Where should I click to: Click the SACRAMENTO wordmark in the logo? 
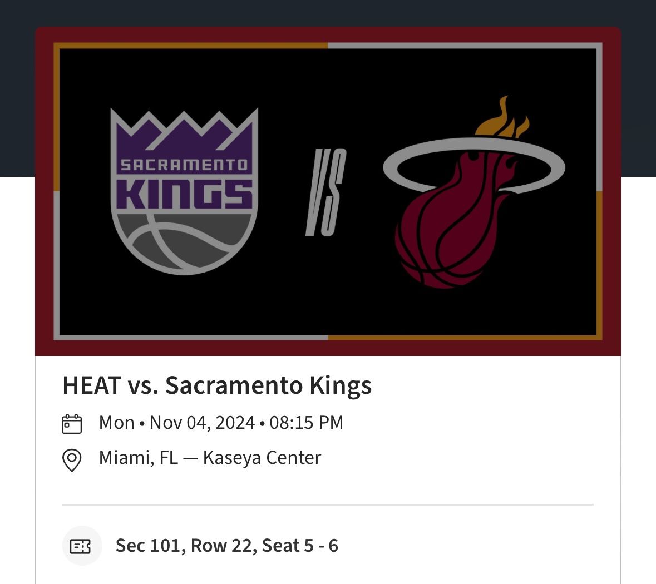(184, 165)
